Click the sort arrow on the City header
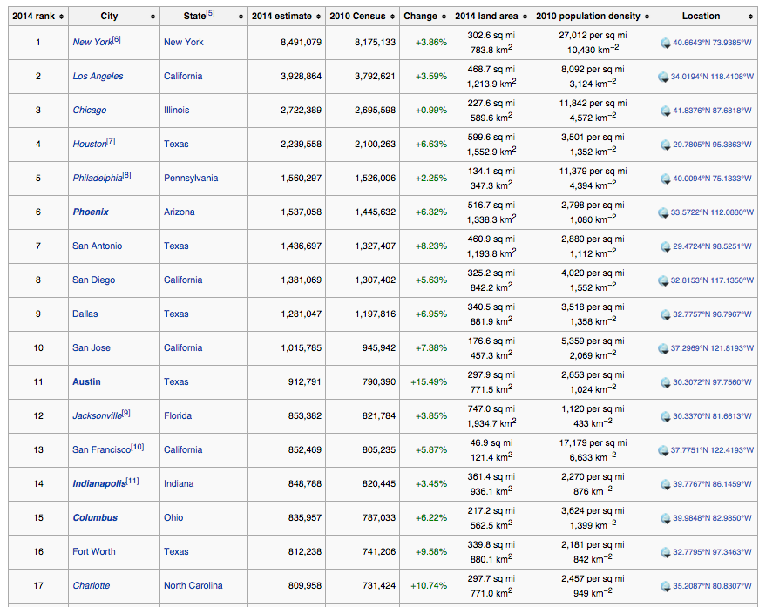The image size is (766, 607). click(x=153, y=16)
